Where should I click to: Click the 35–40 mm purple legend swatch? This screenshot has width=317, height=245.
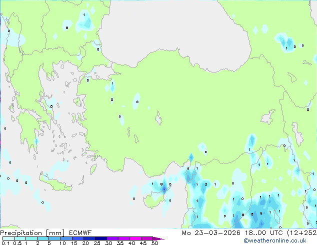pos(124,238)
